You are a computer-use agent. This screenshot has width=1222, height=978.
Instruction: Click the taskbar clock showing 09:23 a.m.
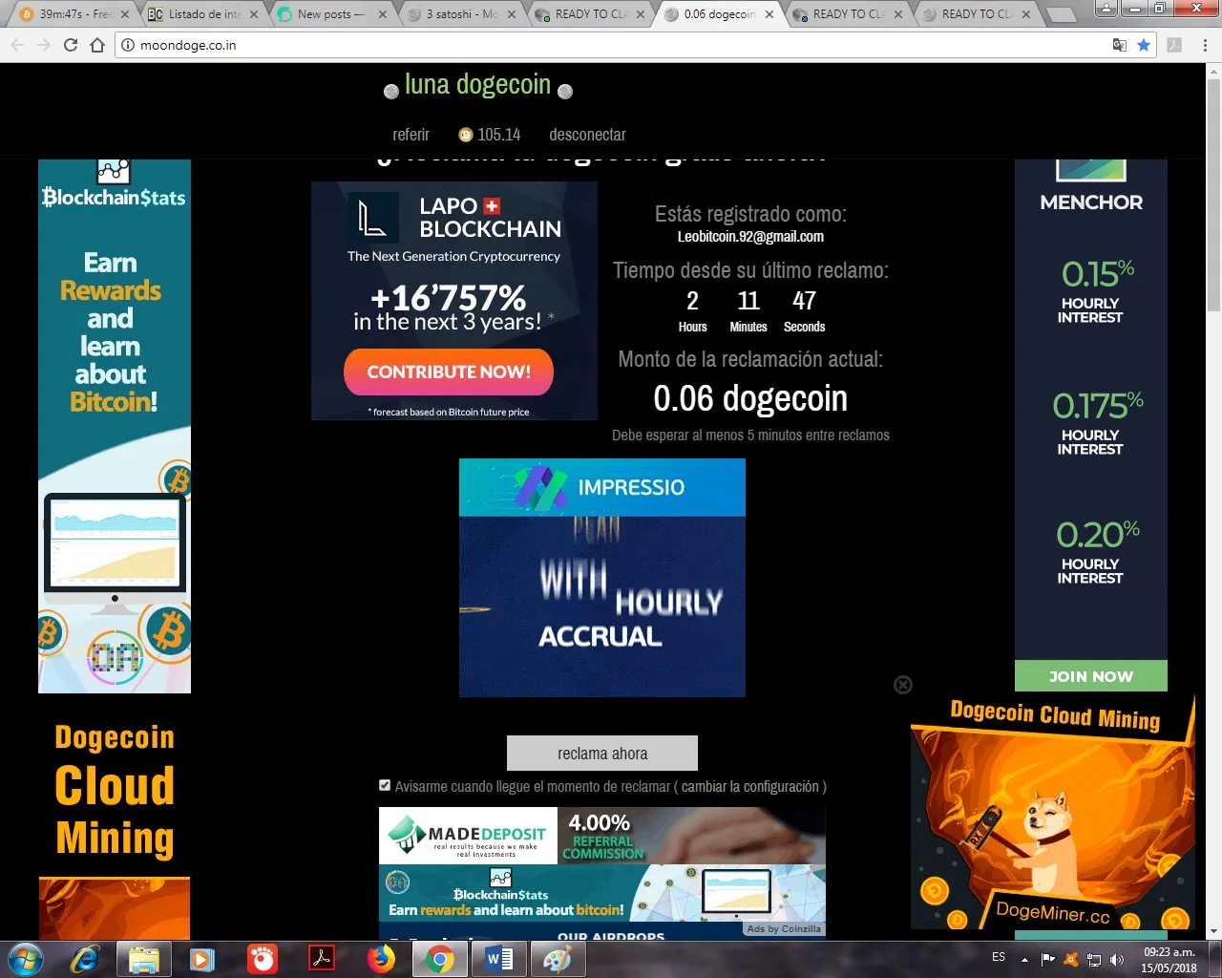pos(1169,959)
